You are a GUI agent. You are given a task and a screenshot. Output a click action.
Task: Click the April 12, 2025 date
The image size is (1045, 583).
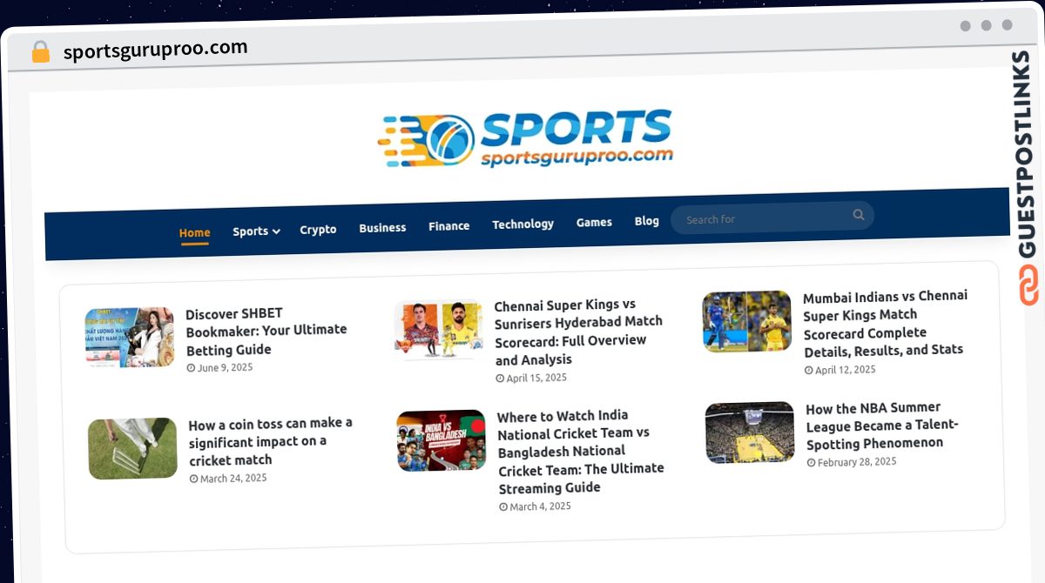tap(840, 370)
